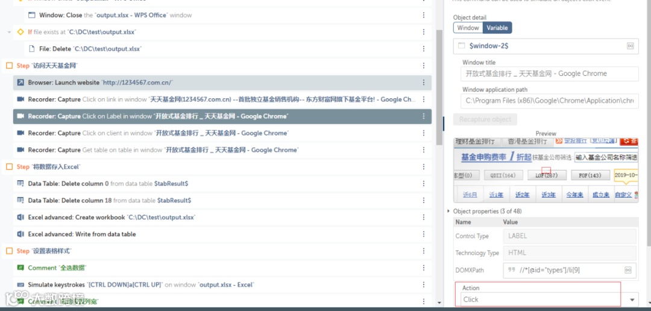The image size is (651, 311).
Task: Switch Object detail to Variable
Action: (497, 28)
